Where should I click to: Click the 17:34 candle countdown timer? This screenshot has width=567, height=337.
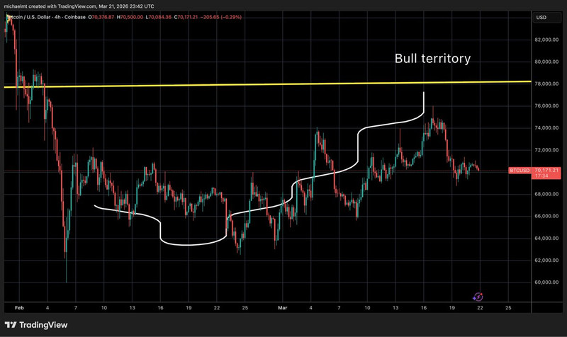[x=542, y=177]
